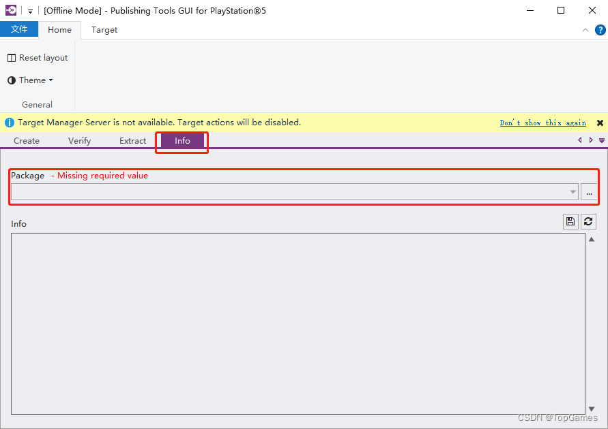
Task: Switch to the Target ribbon tab
Action: click(x=104, y=30)
